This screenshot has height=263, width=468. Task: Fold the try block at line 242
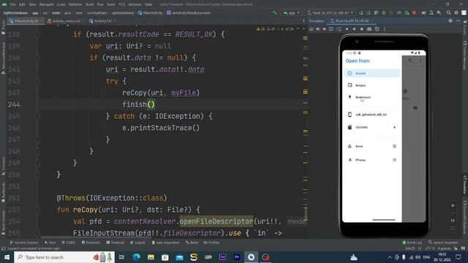[37, 81]
